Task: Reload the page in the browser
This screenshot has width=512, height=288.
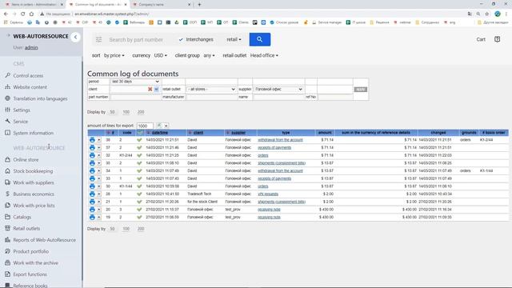Action: (22, 14)
